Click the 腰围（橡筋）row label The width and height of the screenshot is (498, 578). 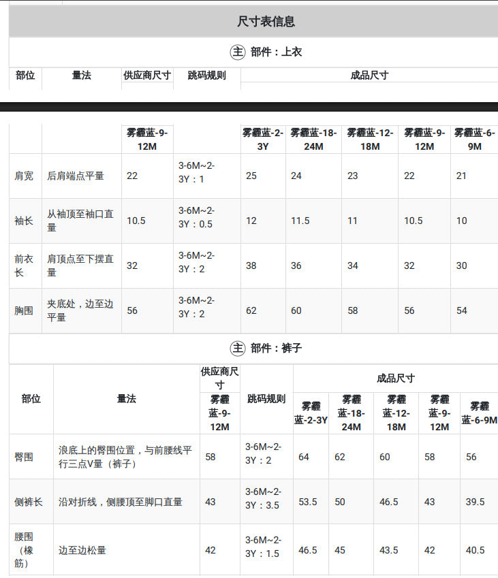click(x=24, y=550)
